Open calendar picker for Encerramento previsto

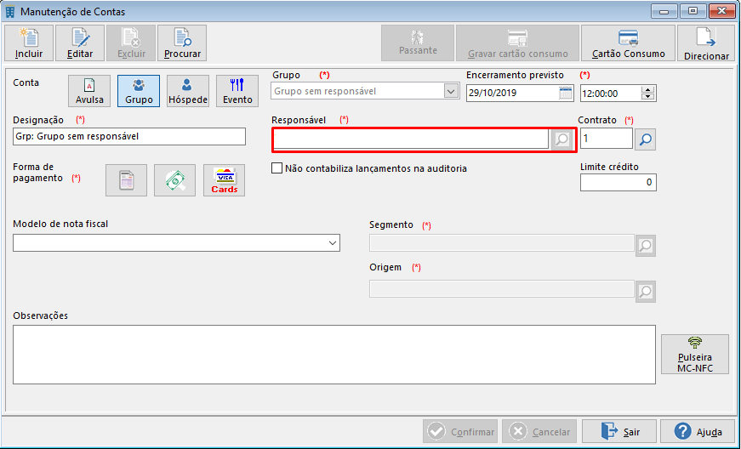click(565, 93)
